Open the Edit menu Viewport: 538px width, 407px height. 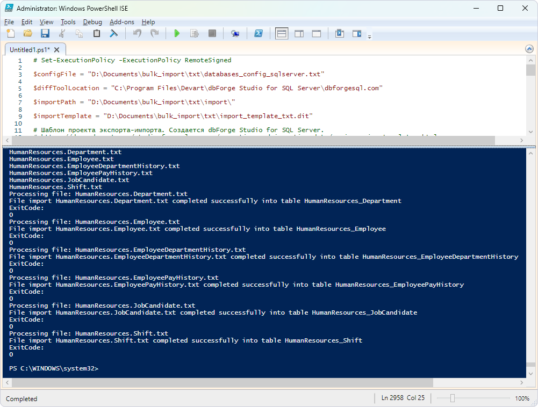[x=27, y=22]
